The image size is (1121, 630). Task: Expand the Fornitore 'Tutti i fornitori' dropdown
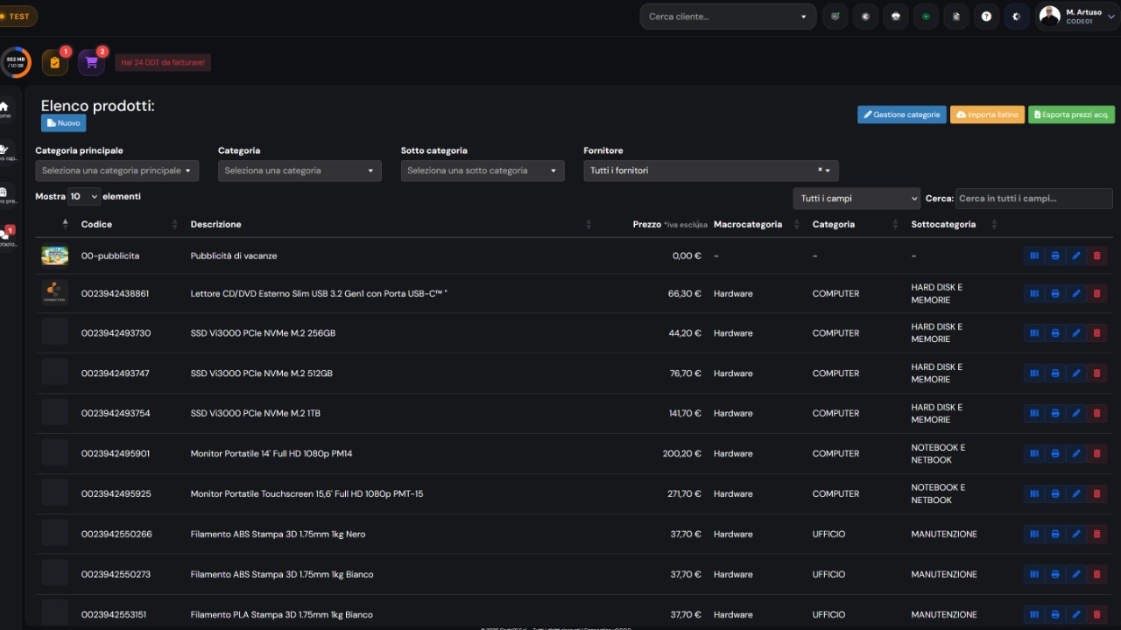coord(711,171)
